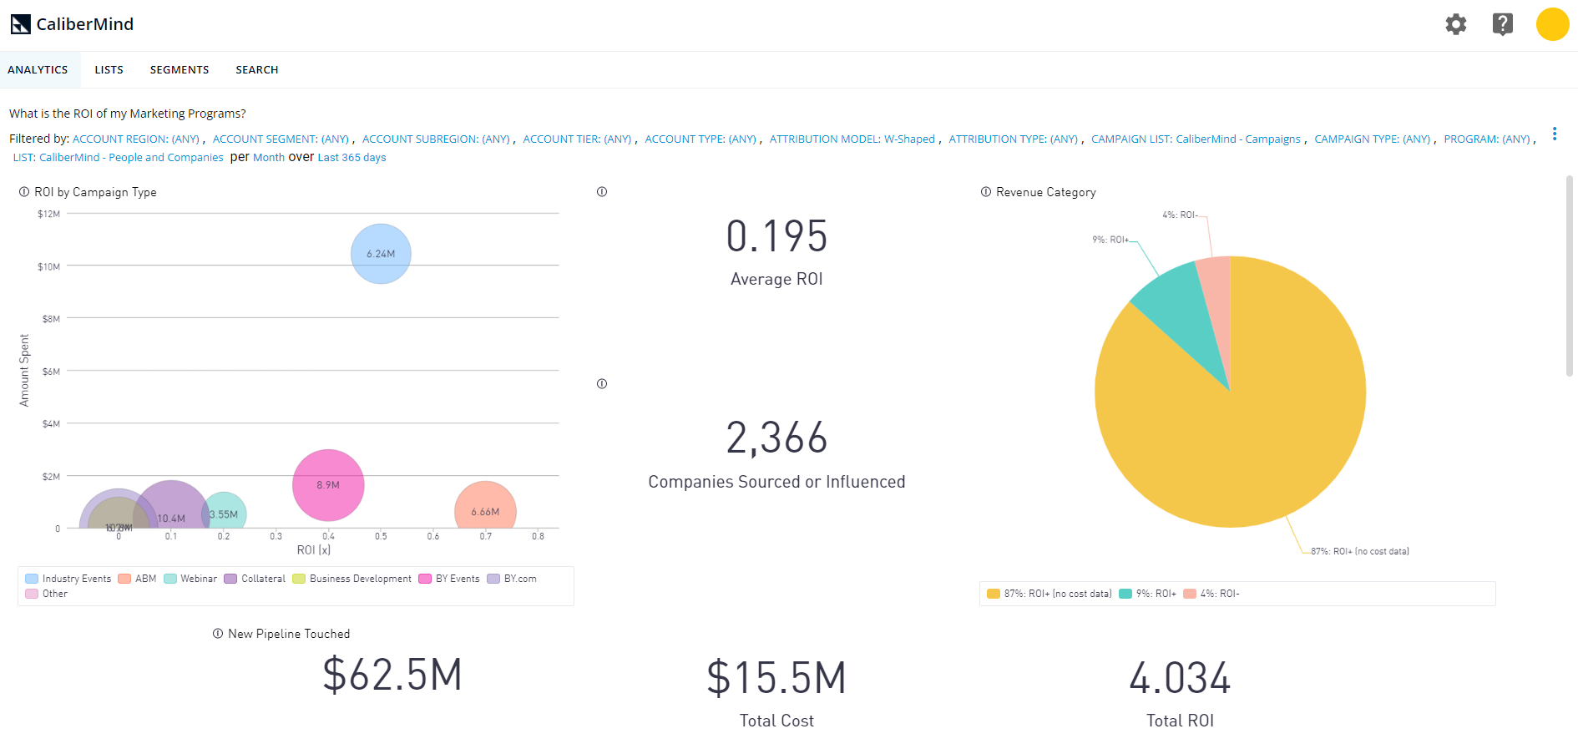The width and height of the screenshot is (1578, 749).
Task: Select the 6.66M ABM bubble
Action: pos(485,505)
